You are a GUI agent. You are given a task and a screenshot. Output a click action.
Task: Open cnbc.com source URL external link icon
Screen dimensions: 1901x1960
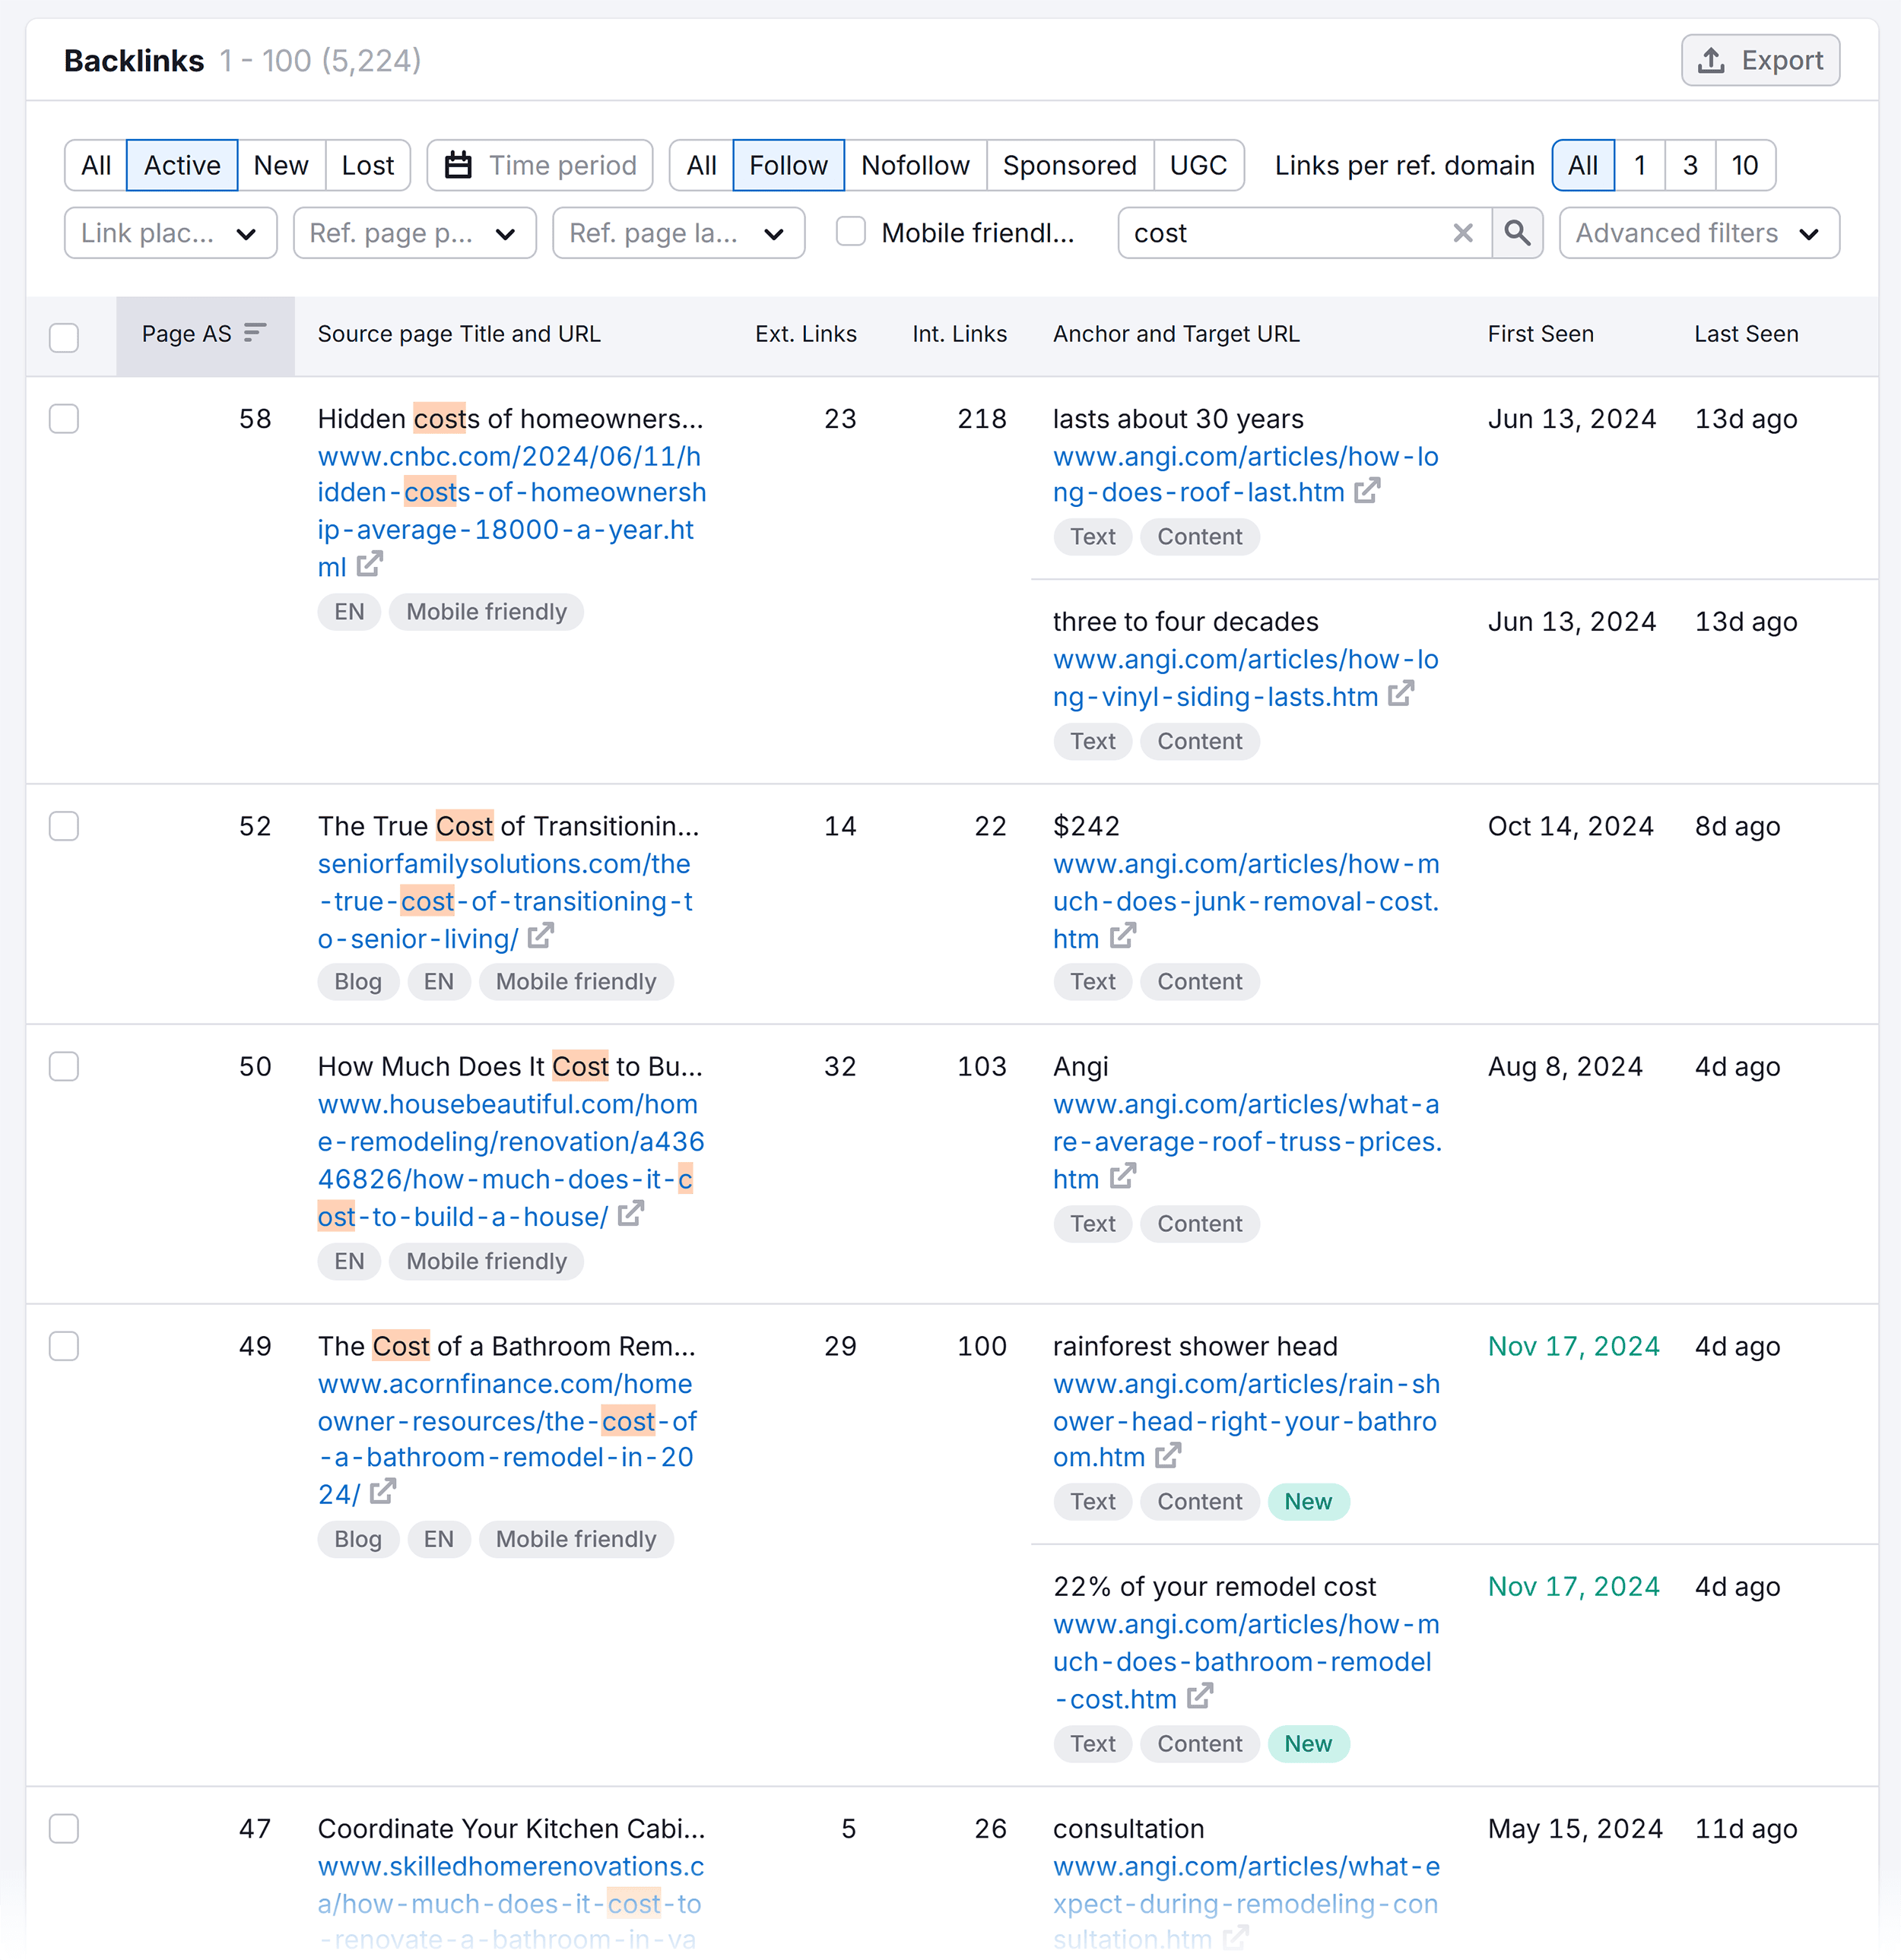tap(370, 565)
